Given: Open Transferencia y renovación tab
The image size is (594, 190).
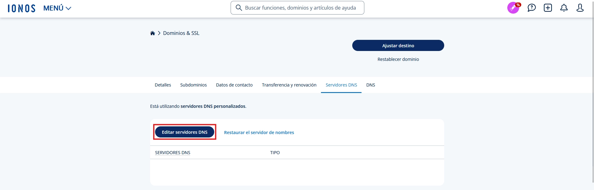Looking at the screenshot, I should 289,85.
